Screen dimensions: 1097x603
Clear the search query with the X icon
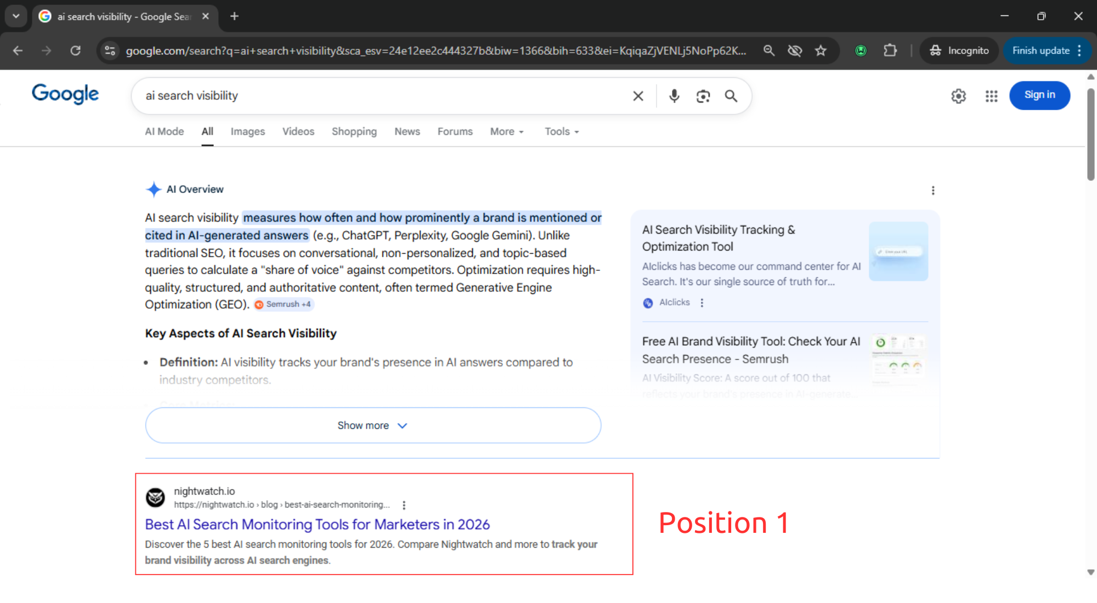tap(638, 95)
